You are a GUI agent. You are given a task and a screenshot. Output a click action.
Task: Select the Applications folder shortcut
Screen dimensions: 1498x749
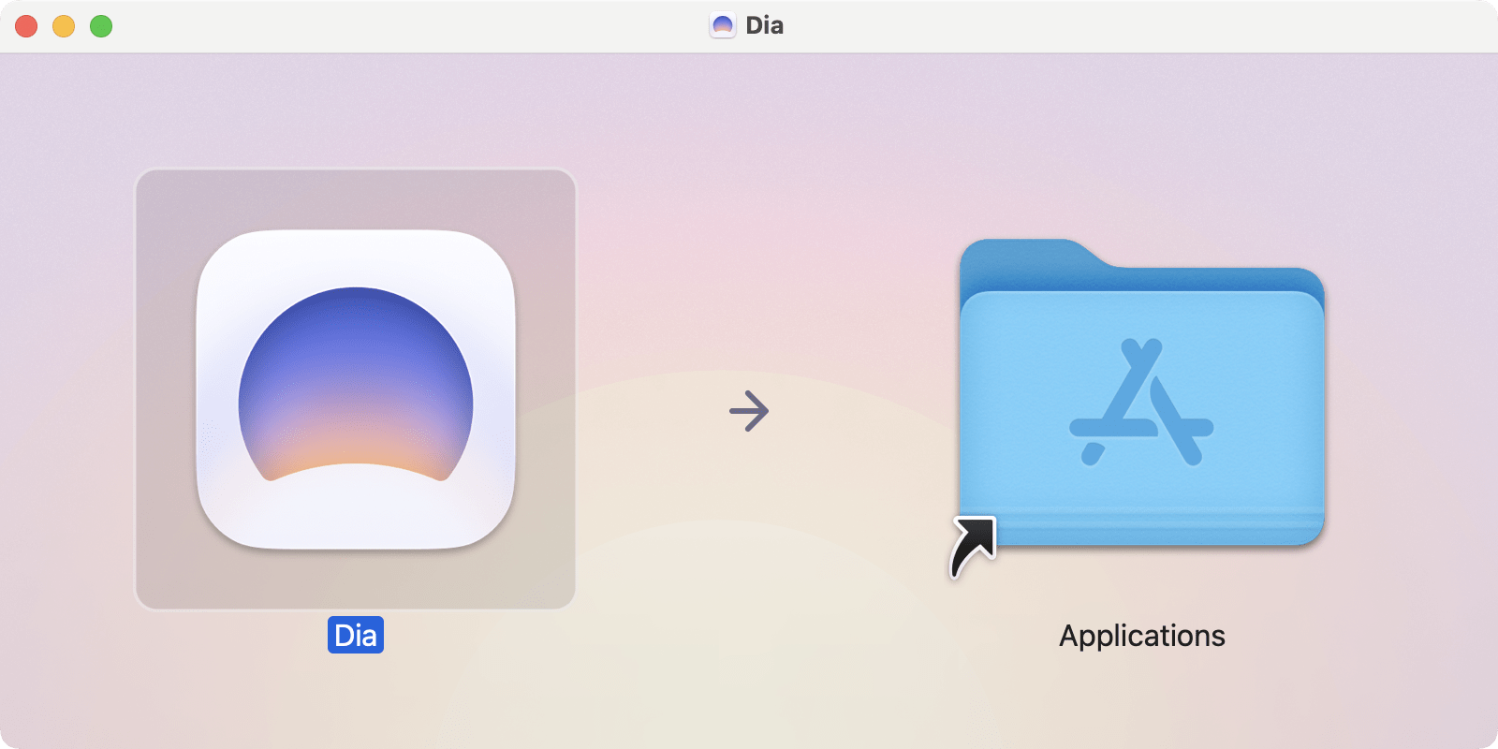point(1141,393)
